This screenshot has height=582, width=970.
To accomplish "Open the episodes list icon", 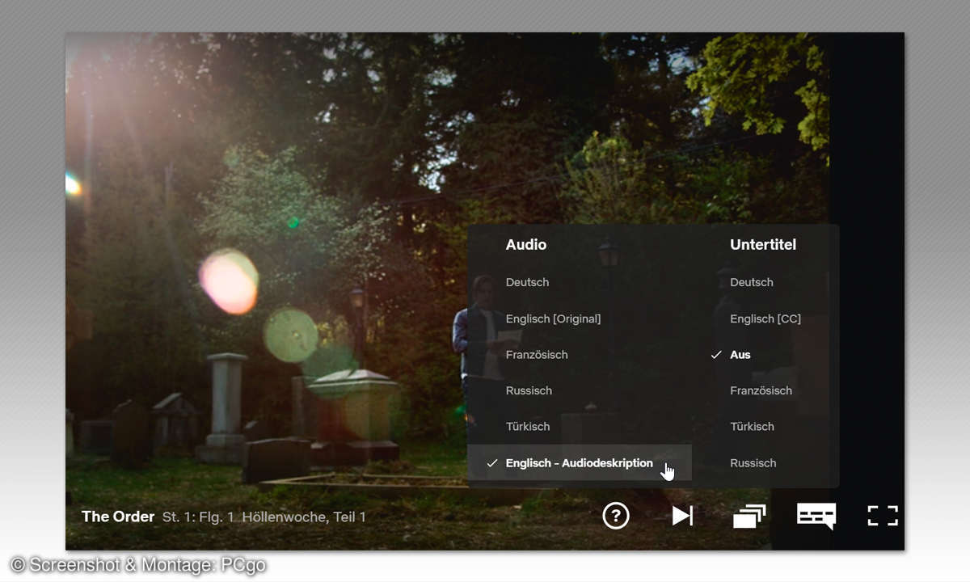I will point(749,516).
